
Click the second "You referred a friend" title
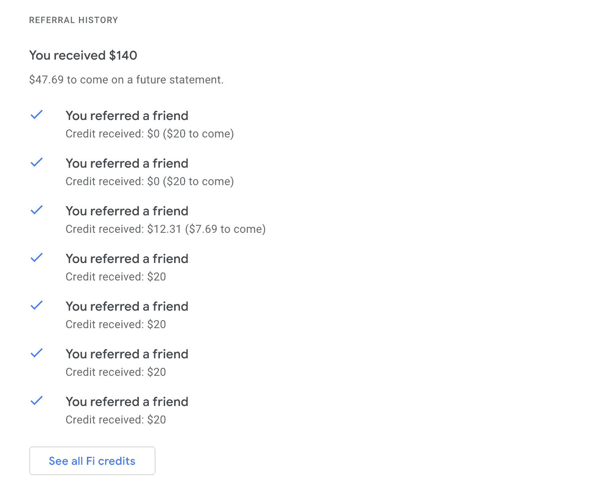click(x=127, y=163)
